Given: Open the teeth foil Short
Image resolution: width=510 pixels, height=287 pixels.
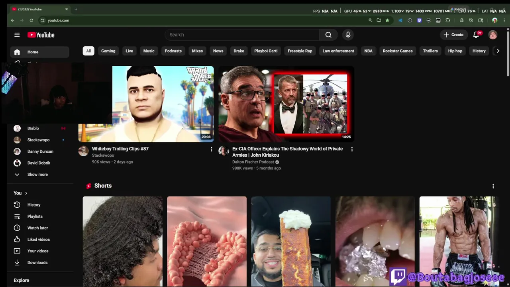Looking at the screenshot, I should [x=375, y=241].
